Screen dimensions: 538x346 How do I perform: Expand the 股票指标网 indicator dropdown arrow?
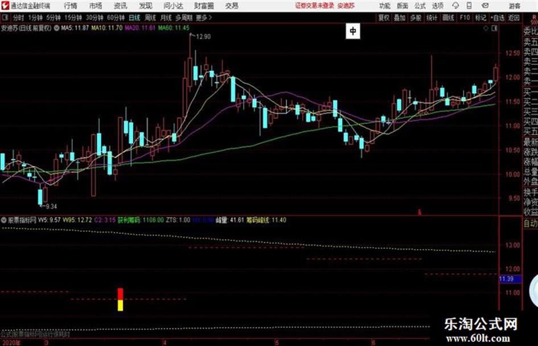(x=4, y=220)
